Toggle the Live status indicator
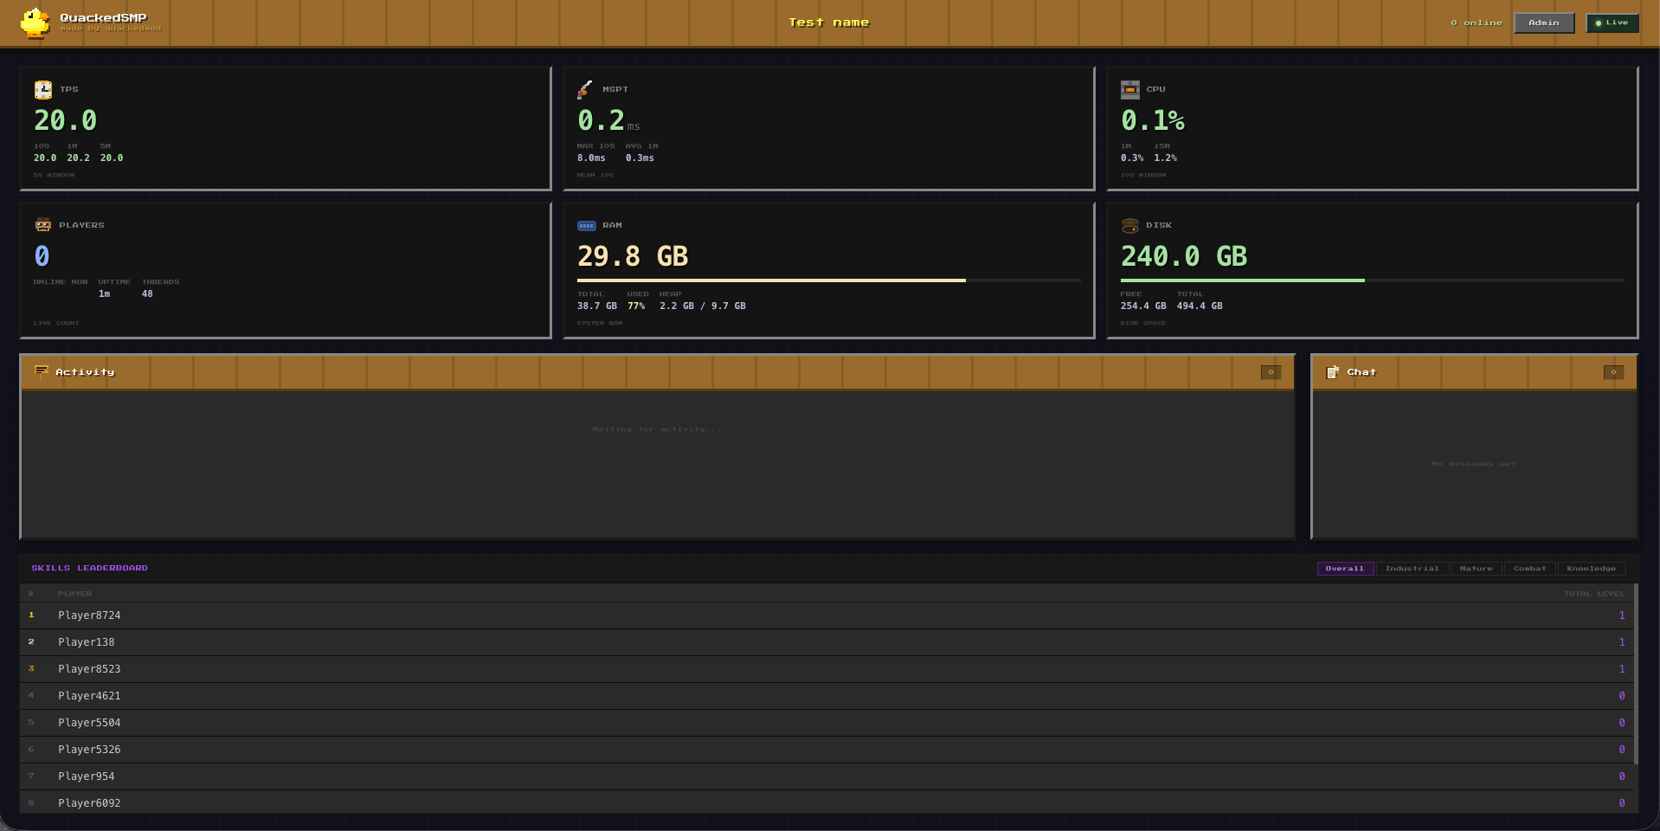Image resolution: width=1660 pixels, height=831 pixels. pos(1612,23)
